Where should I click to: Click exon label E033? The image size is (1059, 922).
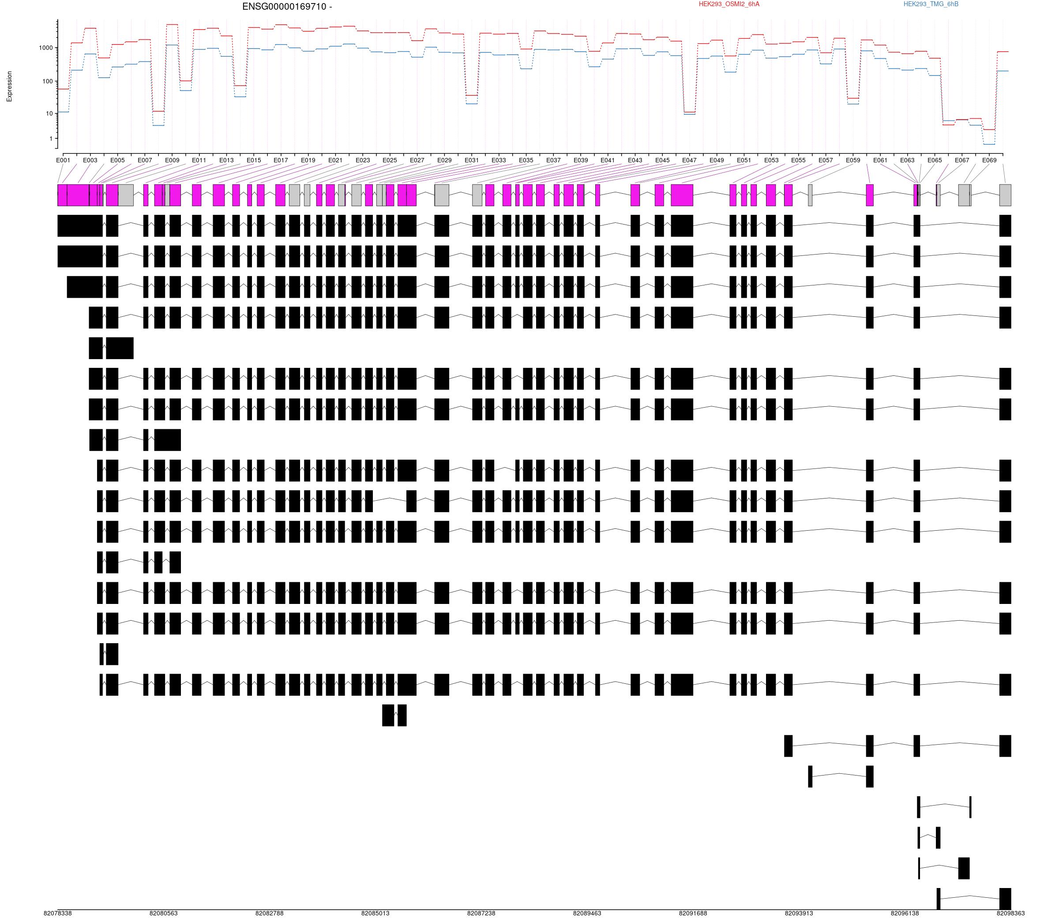pyautogui.click(x=499, y=161)
